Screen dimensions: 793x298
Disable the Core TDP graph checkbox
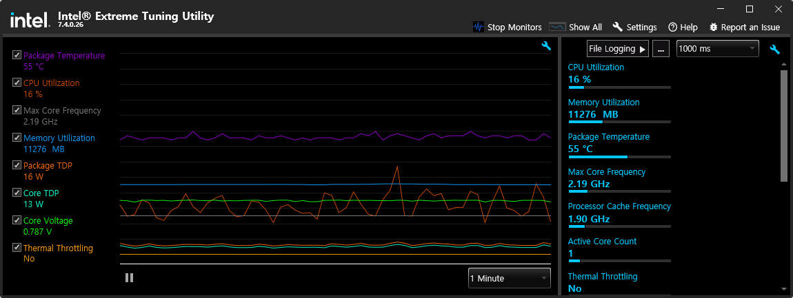click(17, 193)
